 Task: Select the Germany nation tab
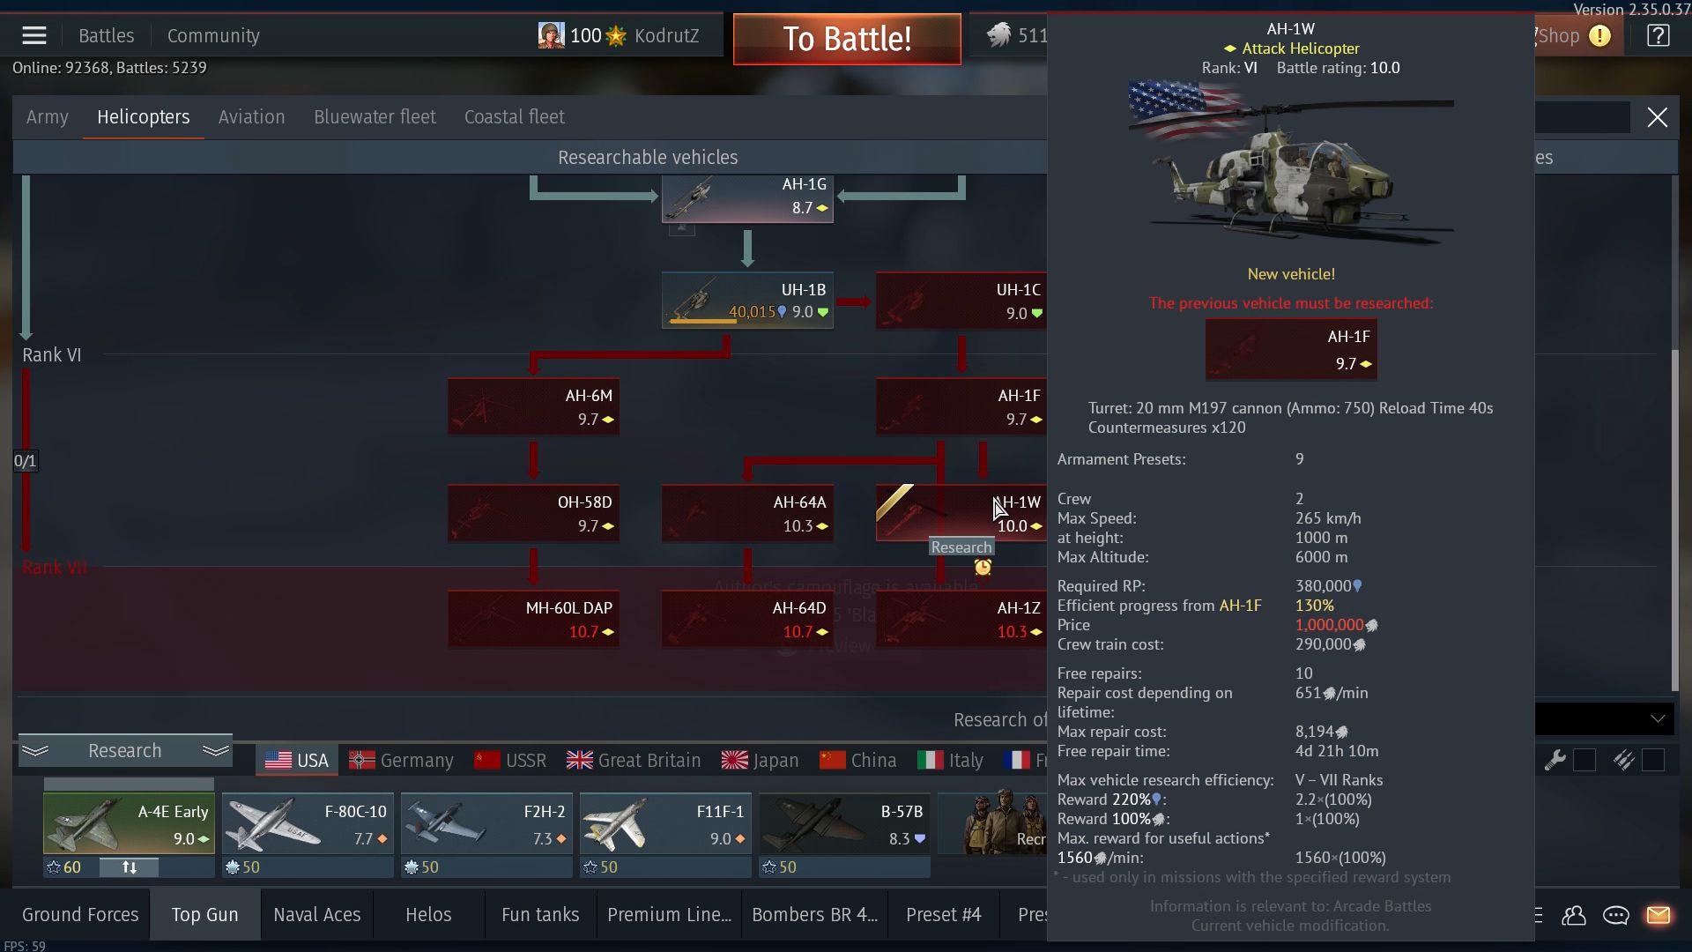click(x=401, y=760)
